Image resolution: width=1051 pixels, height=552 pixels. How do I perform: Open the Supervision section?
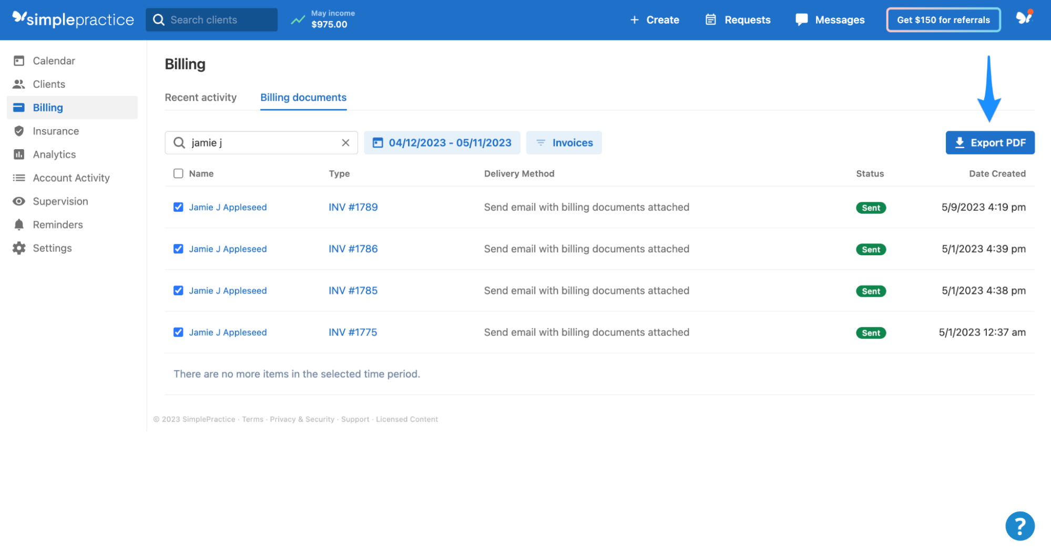pyautogui.click(x=60, y=201)
